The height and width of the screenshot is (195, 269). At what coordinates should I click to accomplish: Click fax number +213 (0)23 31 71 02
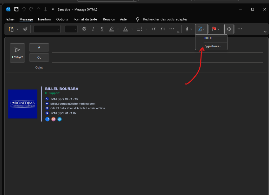point(63,113)
